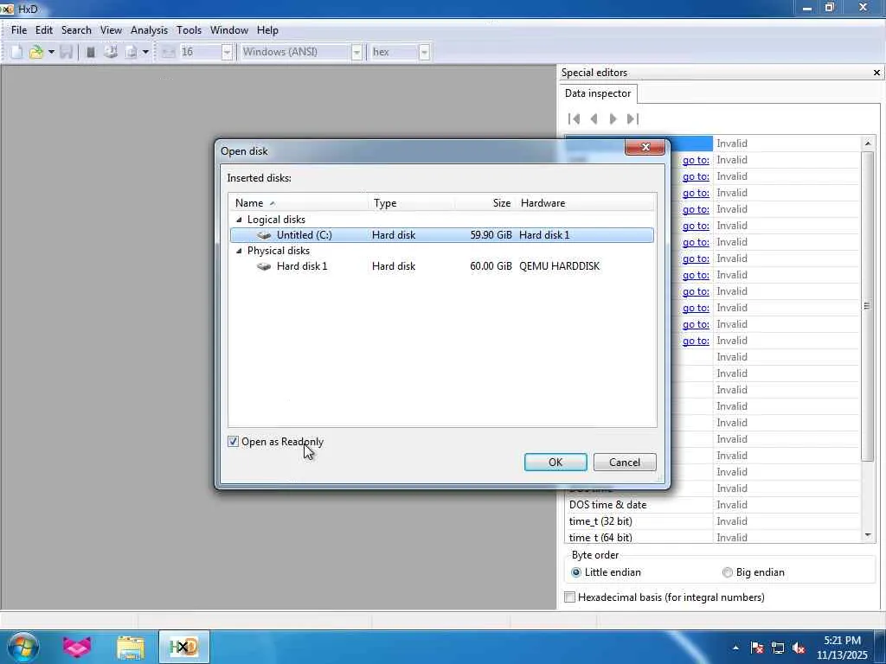Click the Open disk image toolbar icon

pos(132,52)
